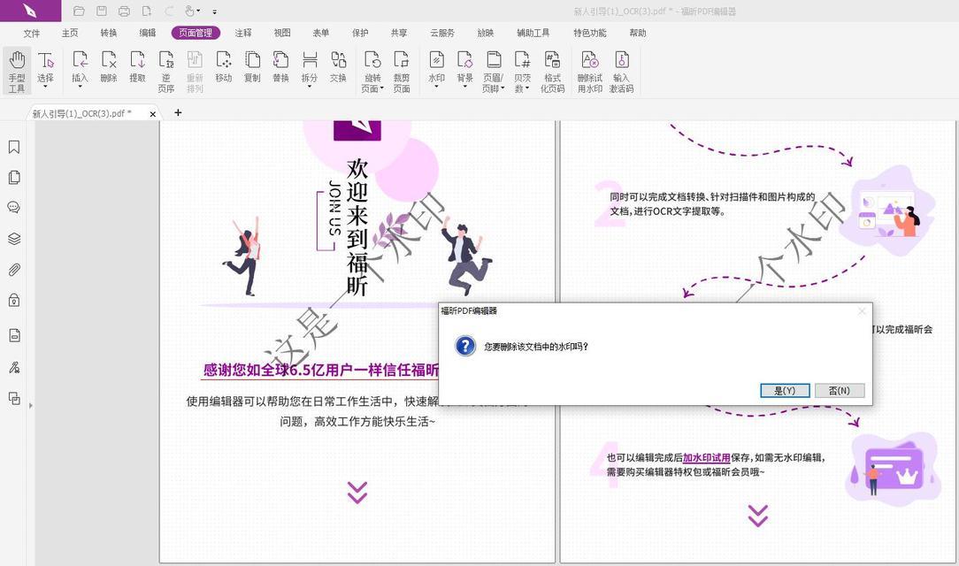Viewport: 959px width, 566px height.
Task: Switch to the Page Management (页面管理) tab
Action: pos(196,33)
